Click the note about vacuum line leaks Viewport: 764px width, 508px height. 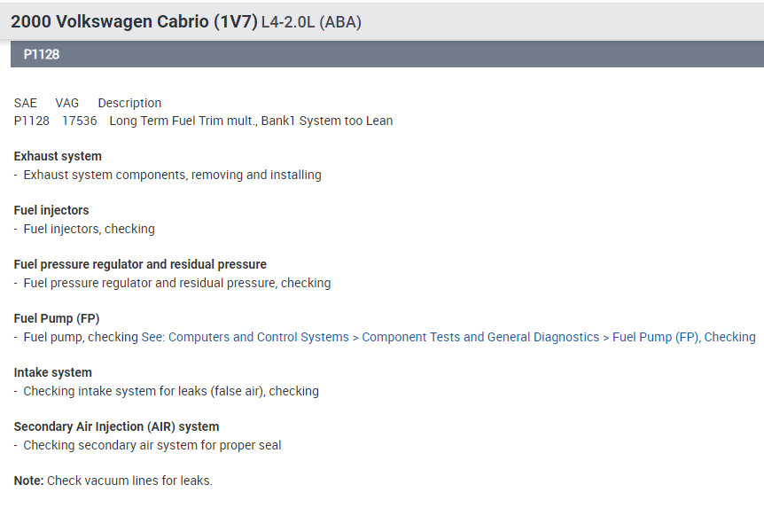[113, 481]
